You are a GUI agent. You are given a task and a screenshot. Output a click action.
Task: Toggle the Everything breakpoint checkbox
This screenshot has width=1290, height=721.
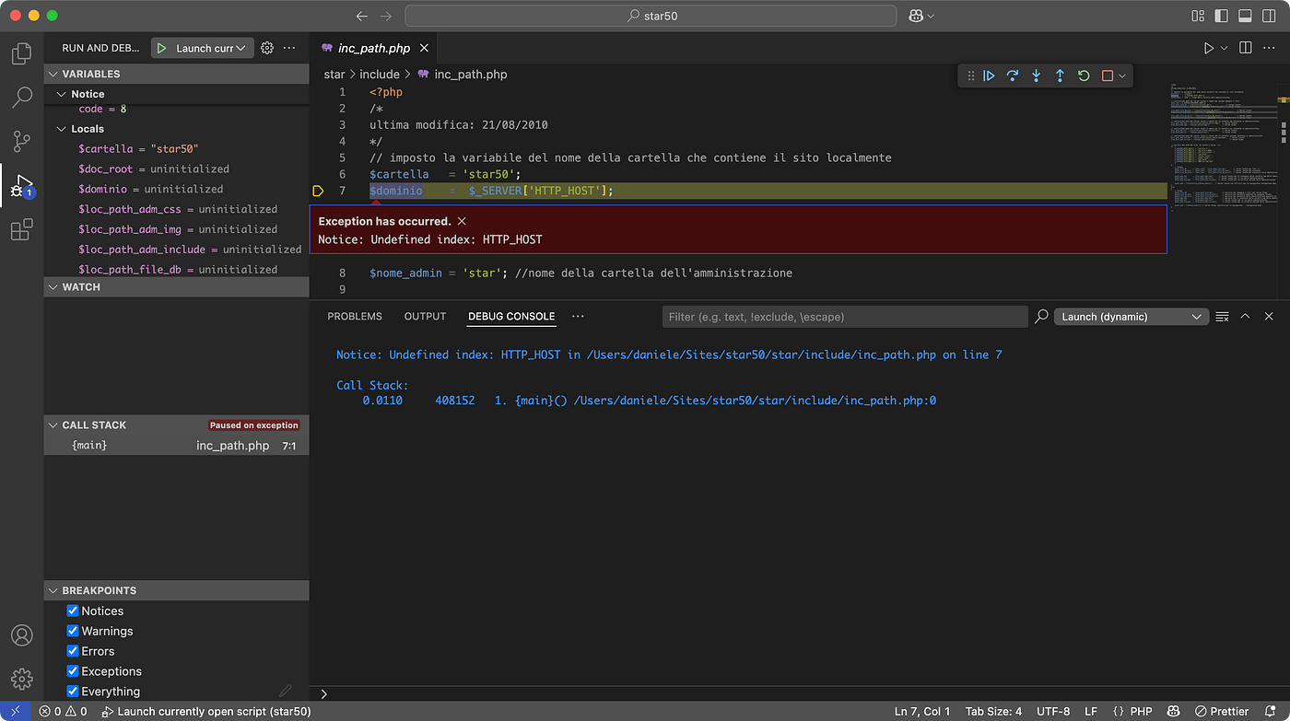[73, 692]
